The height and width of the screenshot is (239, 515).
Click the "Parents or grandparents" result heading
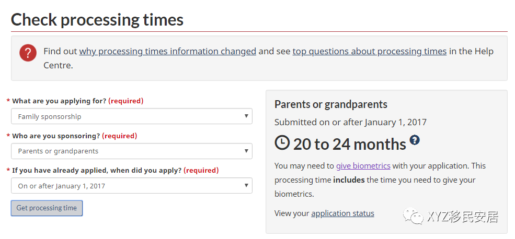330,104
